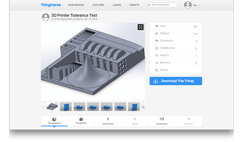Click the Collect icon
This screenshot has height=142, width=243.
pos(157,33)
